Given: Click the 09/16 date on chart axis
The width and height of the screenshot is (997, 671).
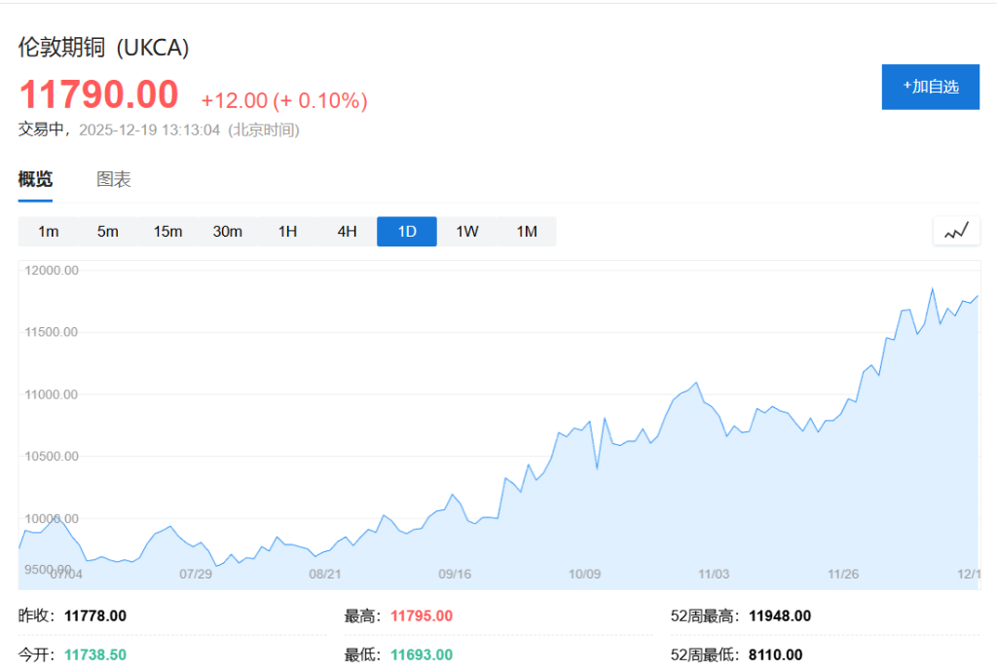Looking at the screenshot, I should 455,575.
